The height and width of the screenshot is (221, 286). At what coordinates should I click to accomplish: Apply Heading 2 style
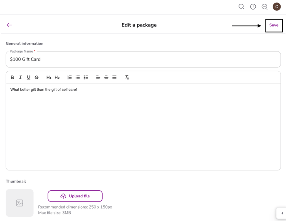coord(57,78)
